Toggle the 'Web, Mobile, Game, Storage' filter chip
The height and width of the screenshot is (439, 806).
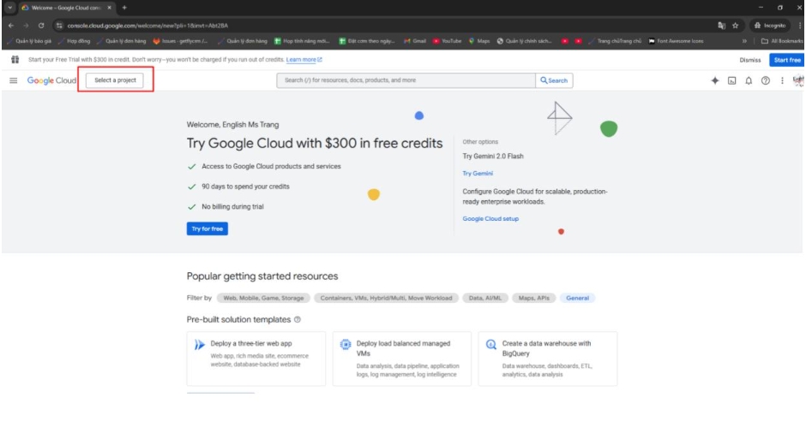262,298
